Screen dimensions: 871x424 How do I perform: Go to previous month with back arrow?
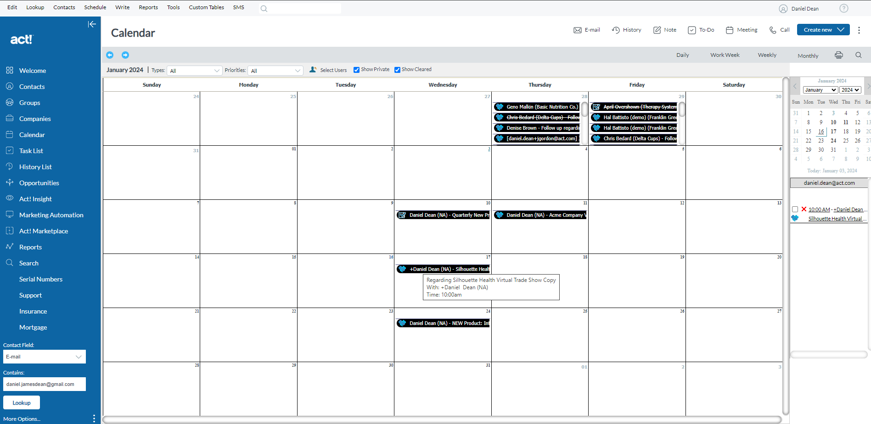(x=110, y=55)
